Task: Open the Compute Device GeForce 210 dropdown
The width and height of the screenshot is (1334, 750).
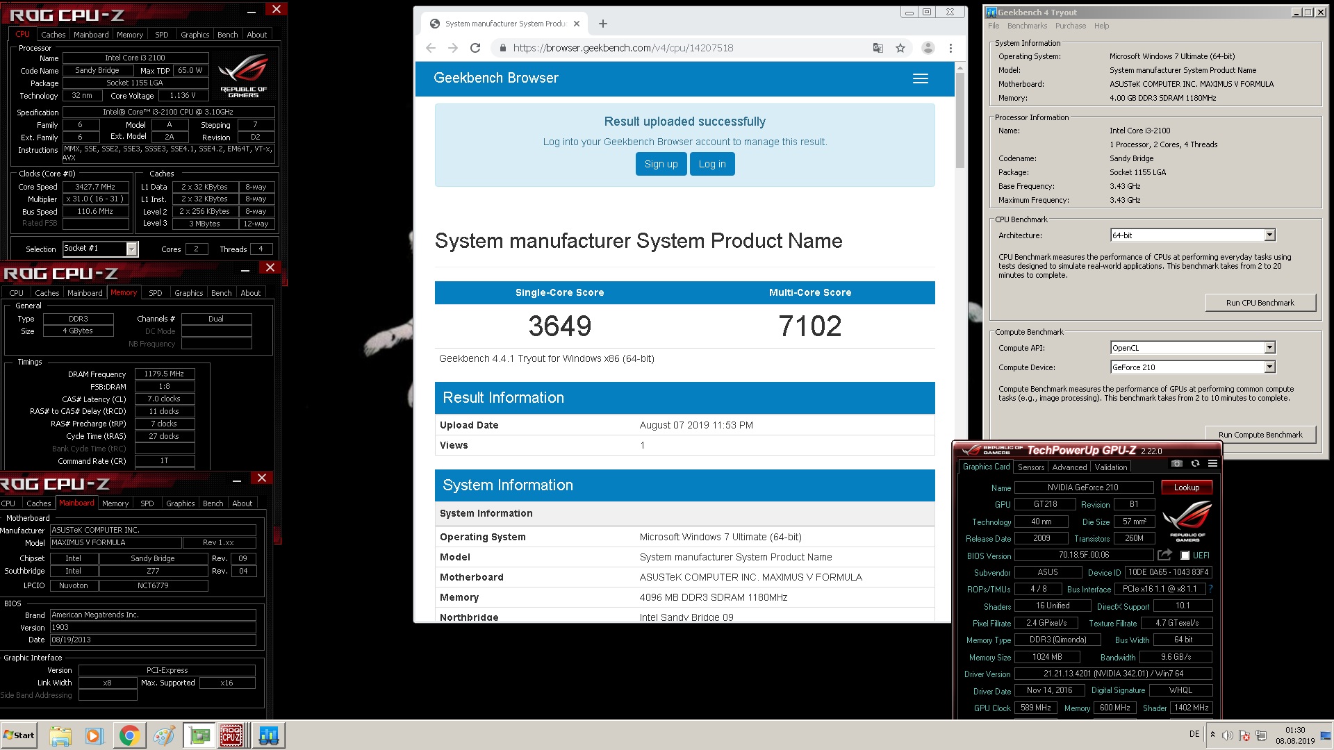Action: click(x=1269, y=367)
